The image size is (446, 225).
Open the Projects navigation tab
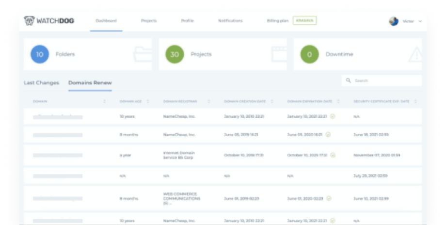point(149,21)
